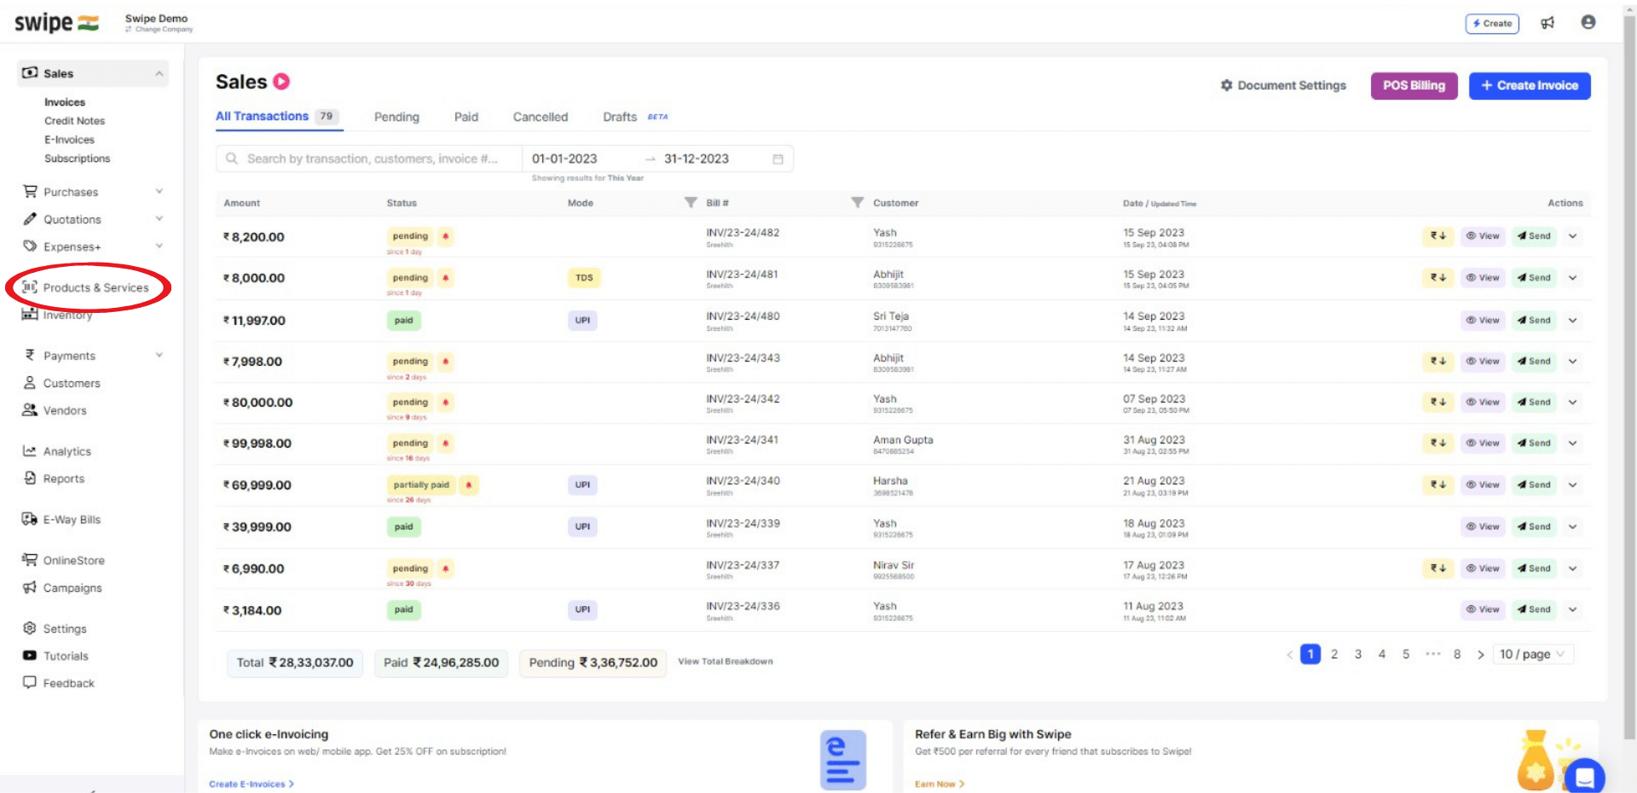Expand more actions for invoice INV/23-24/482

[x=1572, y=236]
